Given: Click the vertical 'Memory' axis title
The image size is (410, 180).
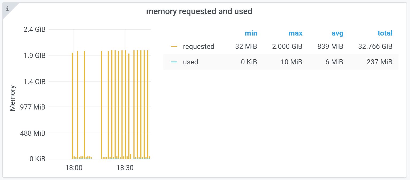Looking at the screenshot, I should [13, 98].
